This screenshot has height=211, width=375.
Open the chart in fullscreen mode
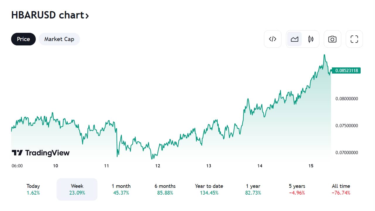coord(354,39)
